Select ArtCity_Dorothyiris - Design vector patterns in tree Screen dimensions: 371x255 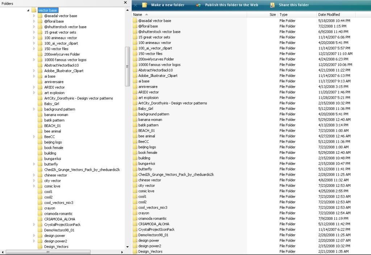[x=79, y=98]
